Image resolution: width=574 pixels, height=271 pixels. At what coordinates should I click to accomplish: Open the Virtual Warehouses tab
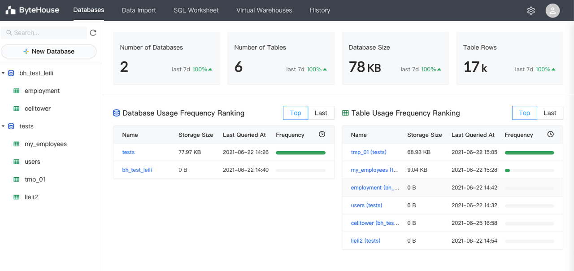[264, 10]
